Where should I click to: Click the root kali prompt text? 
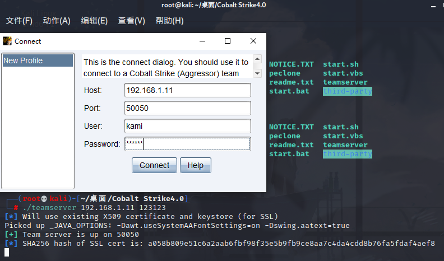(45, 198)
